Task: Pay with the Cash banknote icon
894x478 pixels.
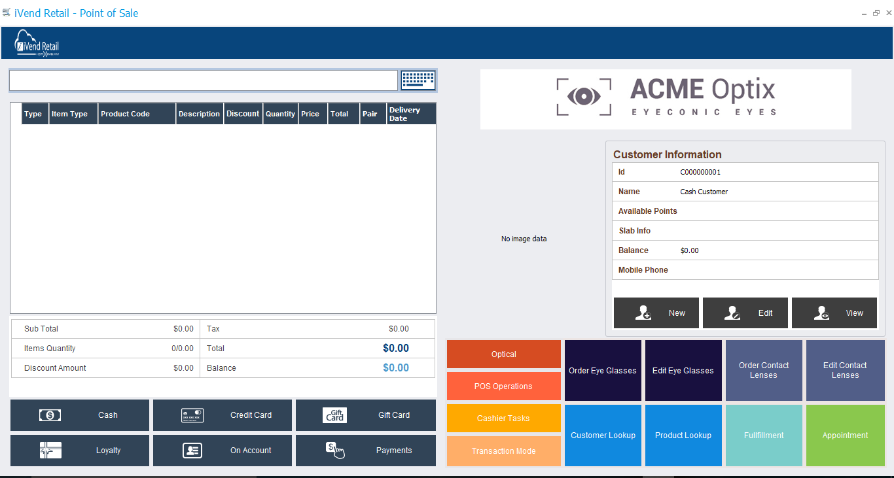Action: point(50,415)
